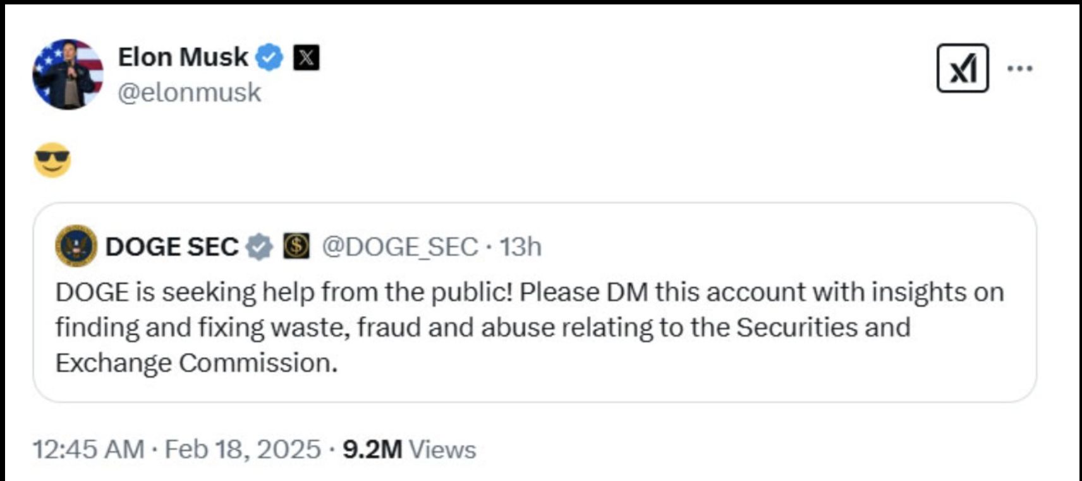Open the Grok xAI icon button
This screenshot has width=1082, height=481.
pos(962,68)
